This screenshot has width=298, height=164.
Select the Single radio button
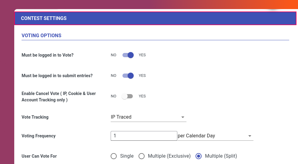pos(114,156)
